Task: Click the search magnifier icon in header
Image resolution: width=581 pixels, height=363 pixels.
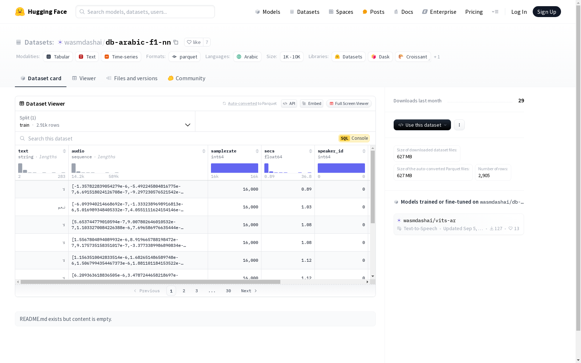Action: click(82, 12)
